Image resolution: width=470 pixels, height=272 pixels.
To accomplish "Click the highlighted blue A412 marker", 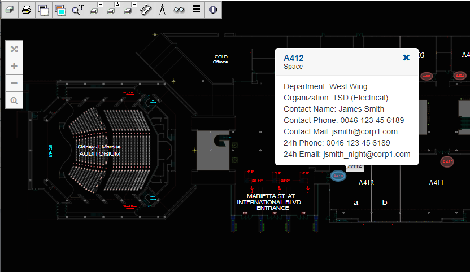I will click(x=338, y=176).
